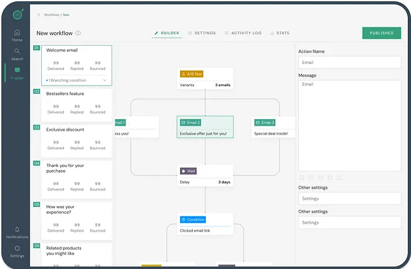This screenshot has width=411, height=269.
Task: Open Search from the sidebar
Action: point(17,55)
